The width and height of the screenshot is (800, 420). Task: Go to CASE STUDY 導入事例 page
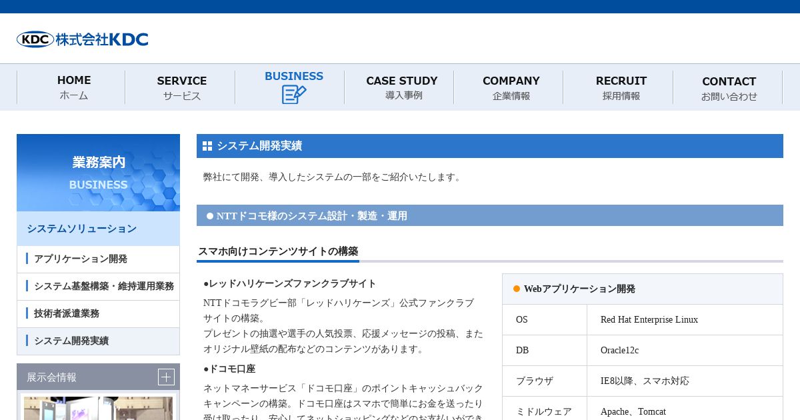[400, 87]
